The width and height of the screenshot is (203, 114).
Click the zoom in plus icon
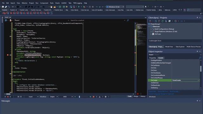point(90,97)
